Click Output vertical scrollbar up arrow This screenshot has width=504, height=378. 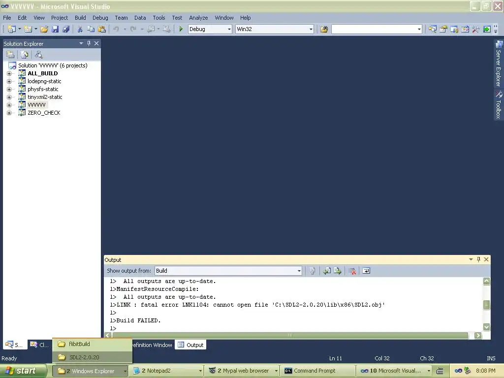tap(487, 281)
